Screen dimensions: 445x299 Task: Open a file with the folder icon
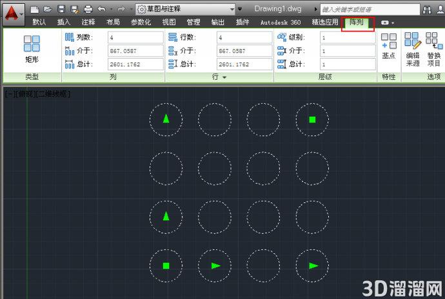click(47, 9)
